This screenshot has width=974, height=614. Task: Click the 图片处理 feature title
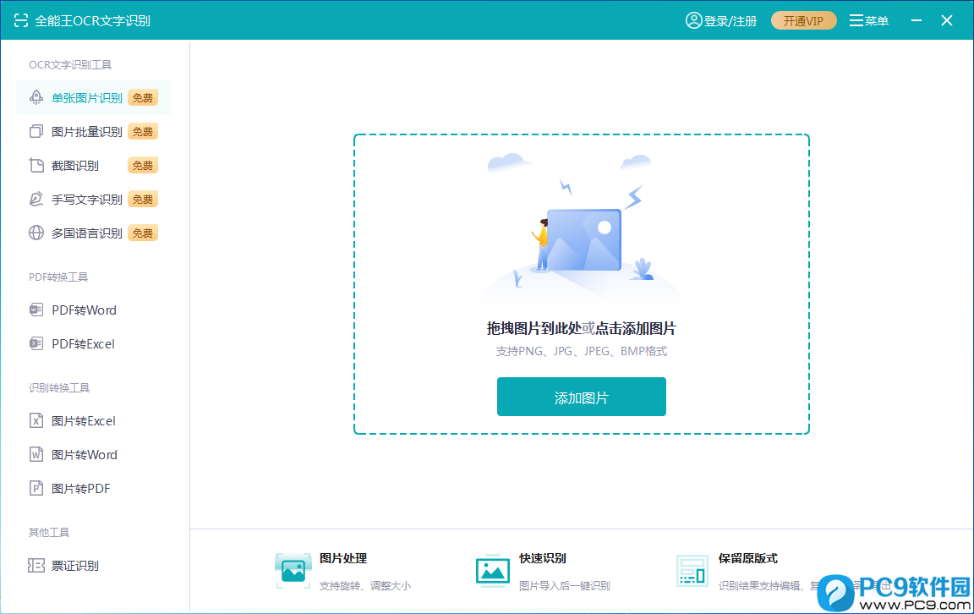[343, 558]
